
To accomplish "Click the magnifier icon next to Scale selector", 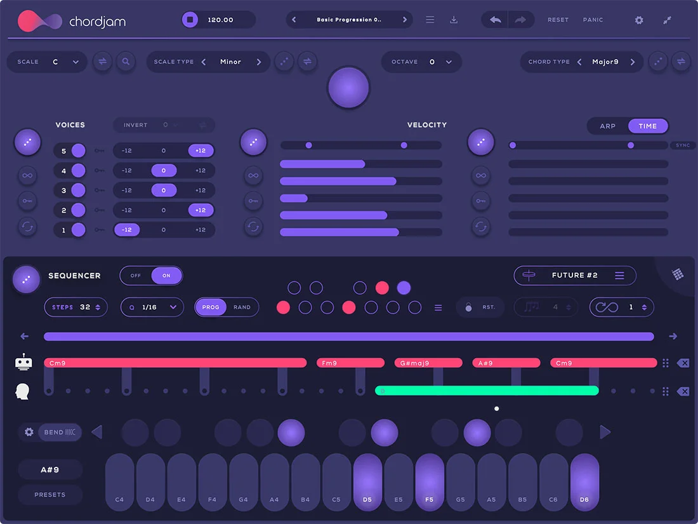I will (126, 62).
